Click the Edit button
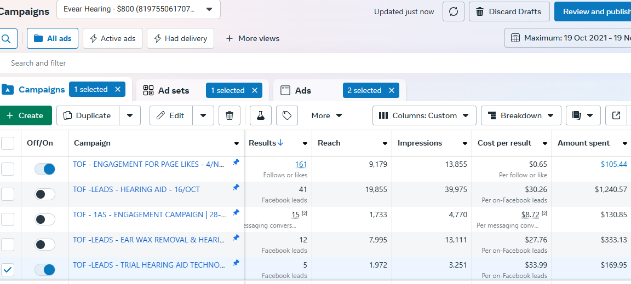 [x=171, y=115]
